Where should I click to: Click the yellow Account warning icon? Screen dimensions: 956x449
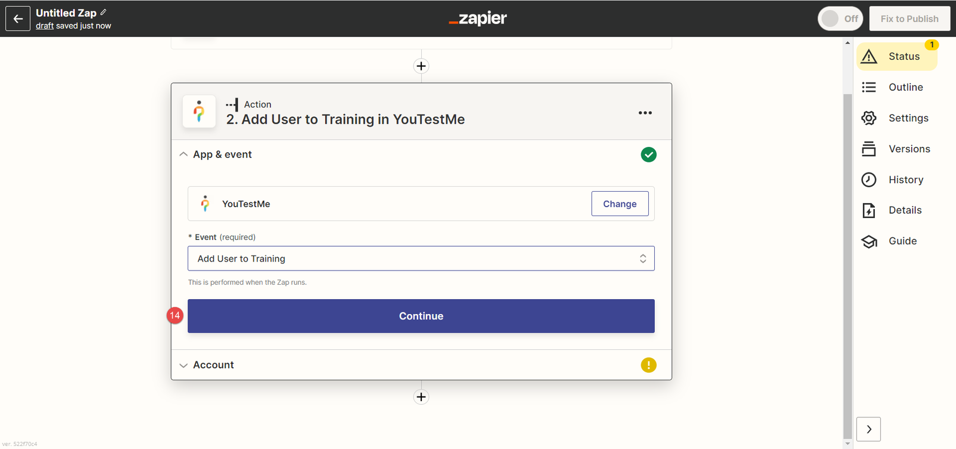(648, 365)
